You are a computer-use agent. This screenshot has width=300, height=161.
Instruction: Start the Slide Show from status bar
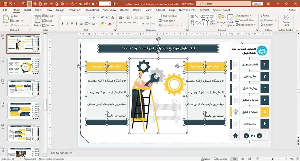[257, 159]
